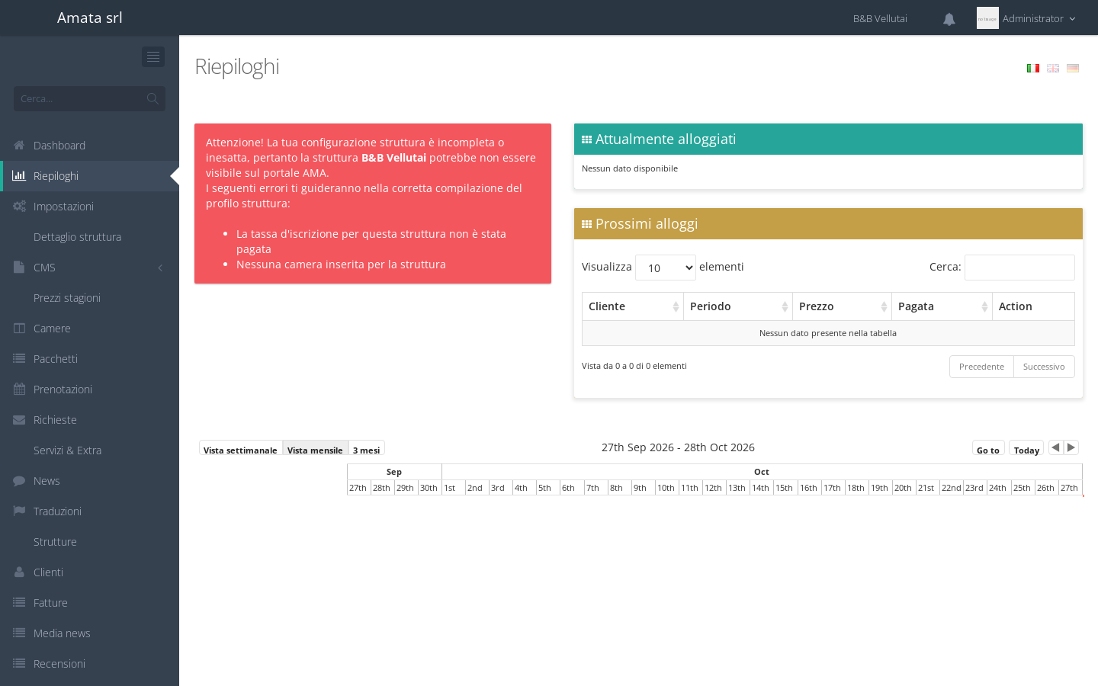
Task: Open Impostazioni in the sidebar
Action: [x=90, y=207]
